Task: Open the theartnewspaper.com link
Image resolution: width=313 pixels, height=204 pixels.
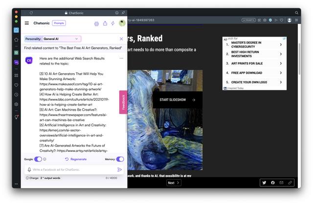Action: click(73, 117)
